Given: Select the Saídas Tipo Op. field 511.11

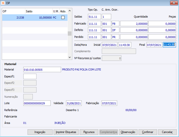Looking at the screenshot, I should click(94, 17).
